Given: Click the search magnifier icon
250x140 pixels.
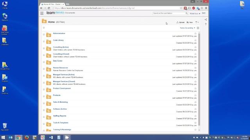Looking at the screenshot, I should (187, 14).
